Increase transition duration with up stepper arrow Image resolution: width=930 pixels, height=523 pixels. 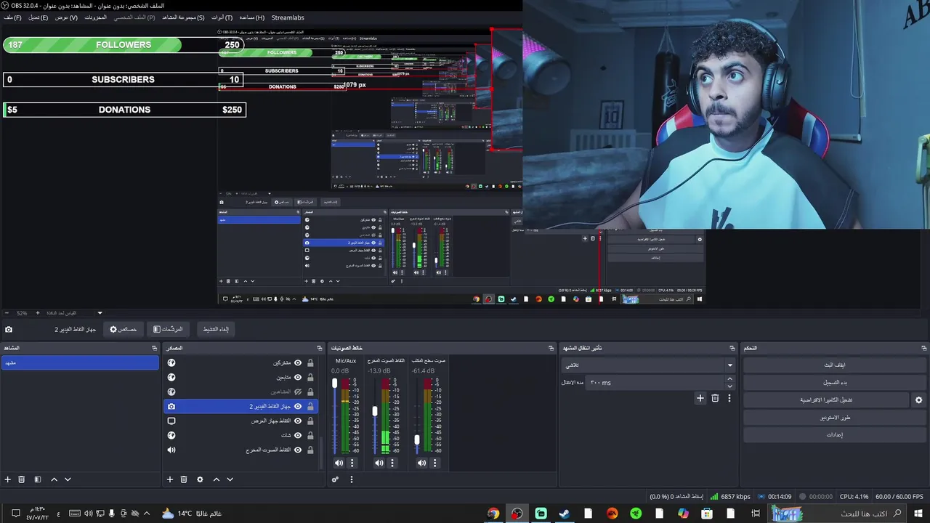pos(730,379)
